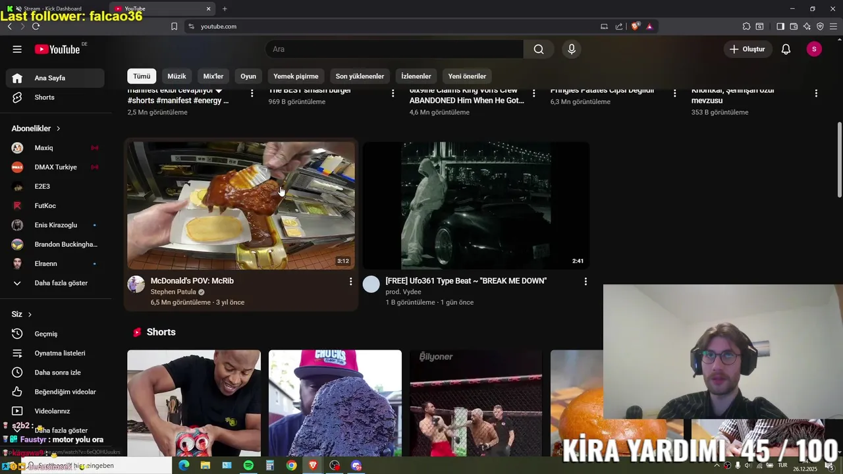Open the E2E3 channel subscription
This screenshot has width=843, height=474.
(x=55, y=186)
